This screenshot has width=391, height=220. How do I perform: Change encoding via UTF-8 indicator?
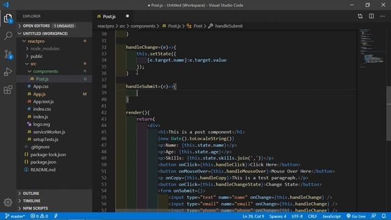pyautogui.click(x=297, y=216)
